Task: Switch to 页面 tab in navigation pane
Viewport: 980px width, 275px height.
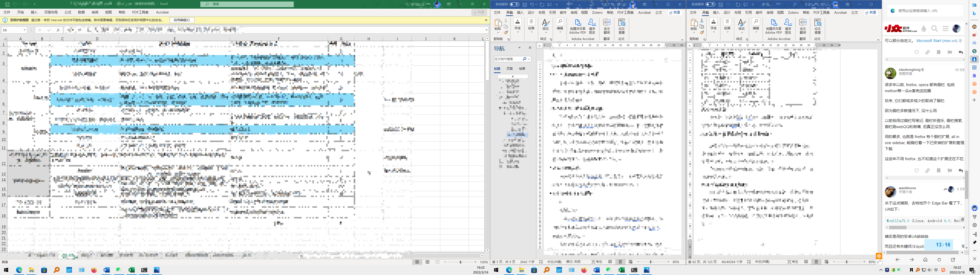Action: (x=509, y=69)
